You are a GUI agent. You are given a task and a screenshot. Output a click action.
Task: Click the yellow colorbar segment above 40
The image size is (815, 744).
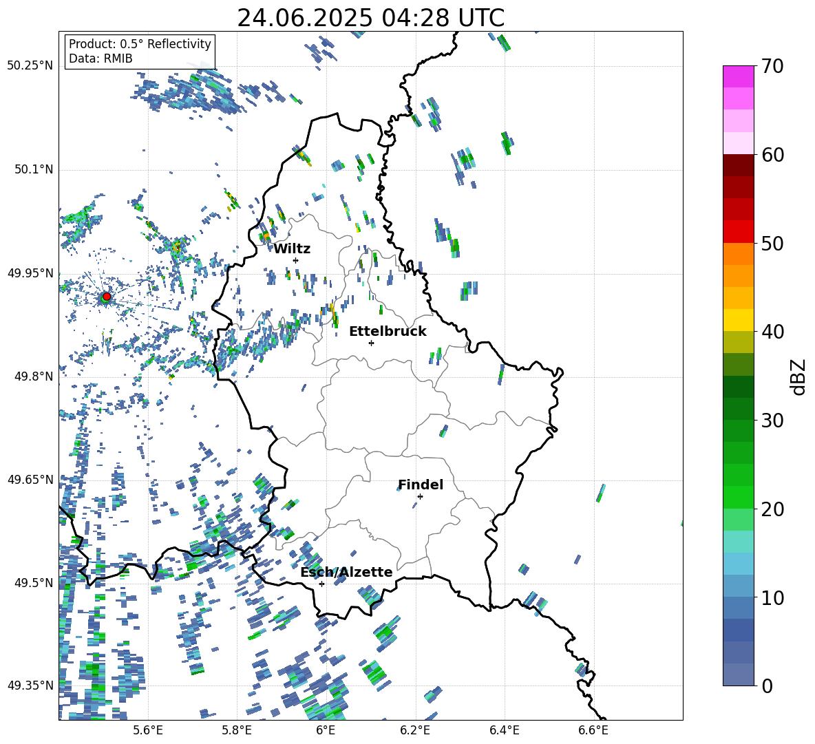click(x=738, y=320)
